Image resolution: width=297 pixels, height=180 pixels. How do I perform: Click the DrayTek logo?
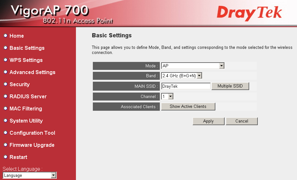tap(249, 13)
